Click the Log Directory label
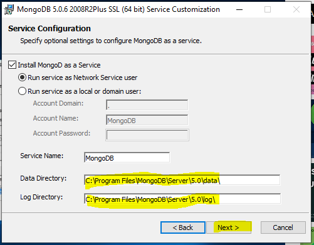 point(41,197)
